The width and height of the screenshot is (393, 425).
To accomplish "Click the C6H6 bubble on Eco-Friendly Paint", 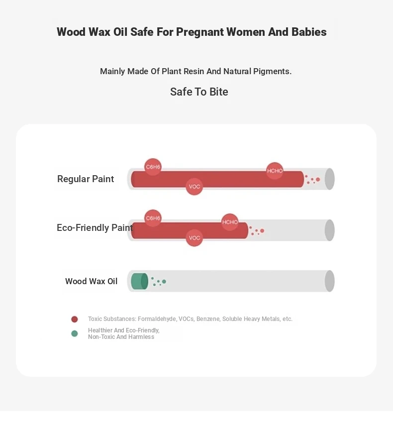I will coord(153,218).
